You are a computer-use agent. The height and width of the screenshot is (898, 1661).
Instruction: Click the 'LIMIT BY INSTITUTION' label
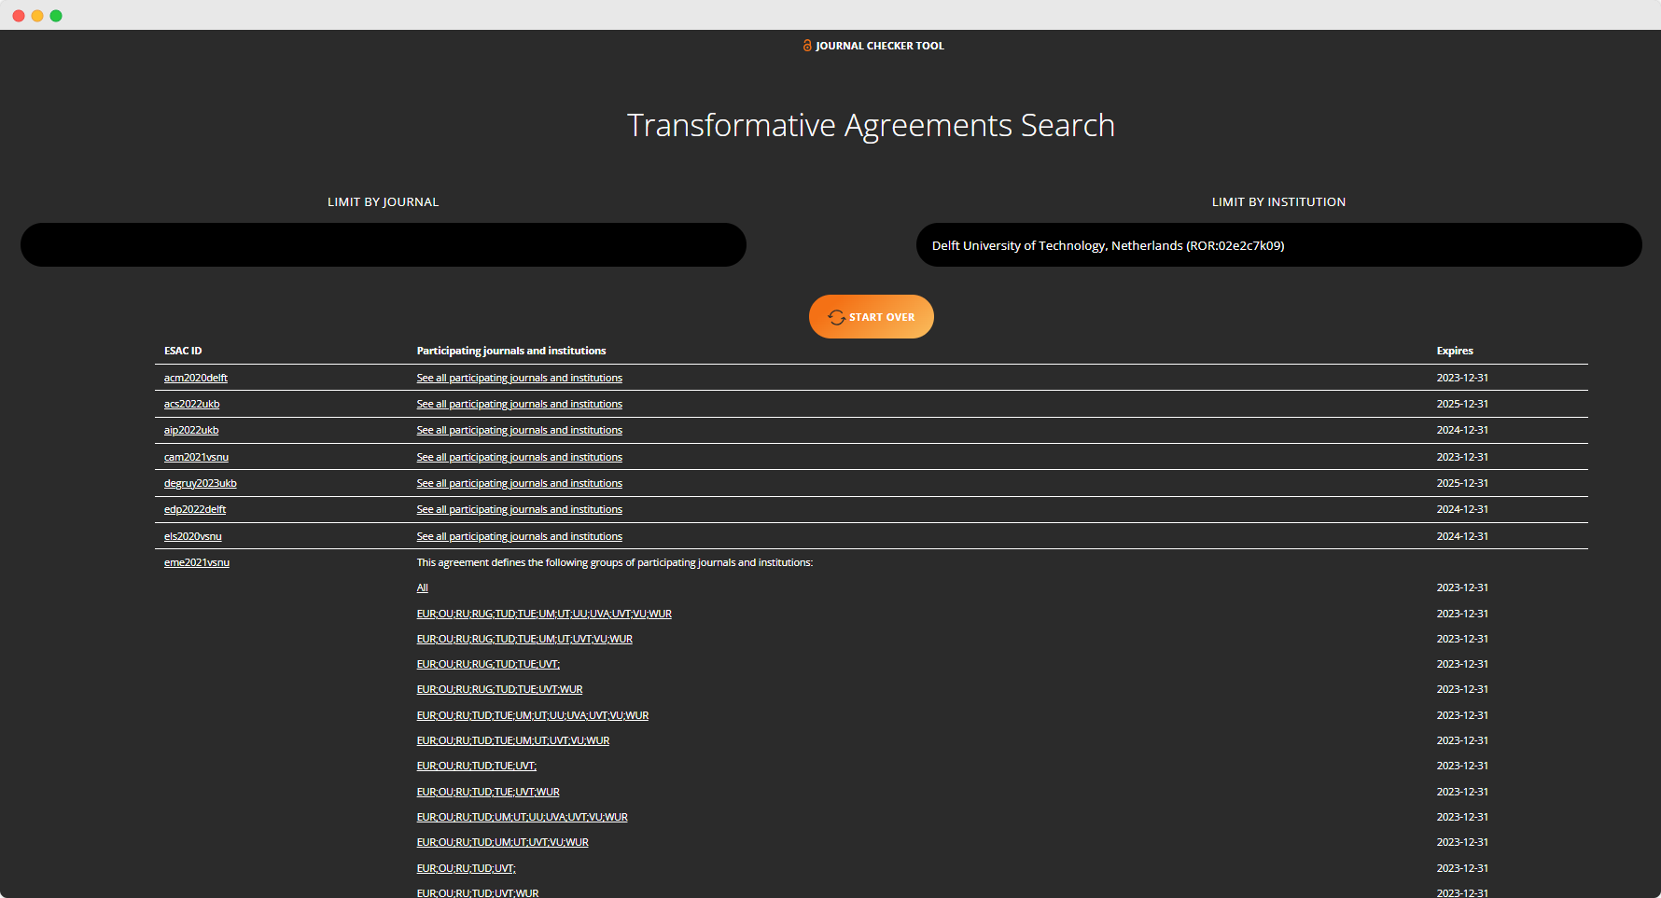[x=1279, y=201]
